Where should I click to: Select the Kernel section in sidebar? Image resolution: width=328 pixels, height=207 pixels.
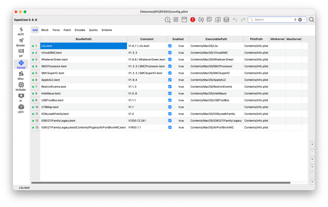tap(21, 65)
